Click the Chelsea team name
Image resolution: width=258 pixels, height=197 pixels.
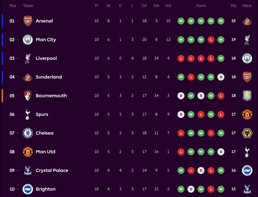point(45,133)
